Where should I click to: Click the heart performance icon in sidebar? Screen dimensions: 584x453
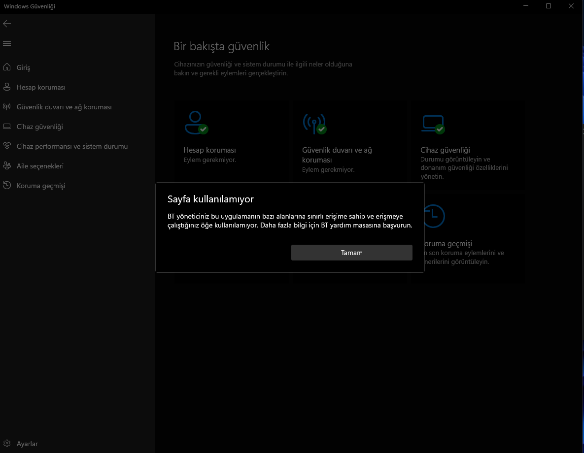click(7, 146)
